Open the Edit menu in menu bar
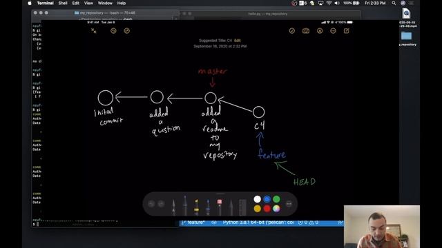Screen dimensions: 442x248 [75, 3]
